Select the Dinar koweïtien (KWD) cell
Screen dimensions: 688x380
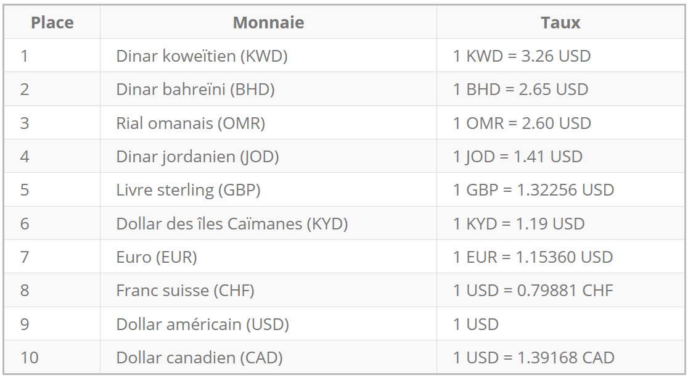(202, 56)
